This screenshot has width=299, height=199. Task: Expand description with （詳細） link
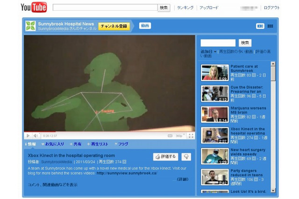[x=183, y=179]
